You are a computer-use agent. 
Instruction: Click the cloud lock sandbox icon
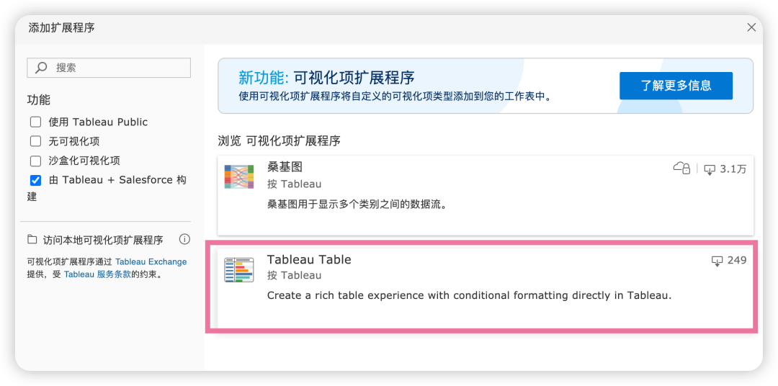[x=681, y=169]
